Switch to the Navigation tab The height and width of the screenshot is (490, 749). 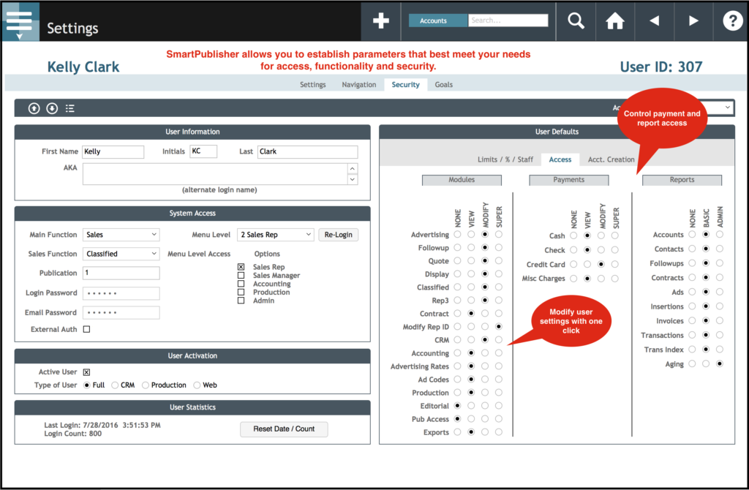[x=358, y=85]
